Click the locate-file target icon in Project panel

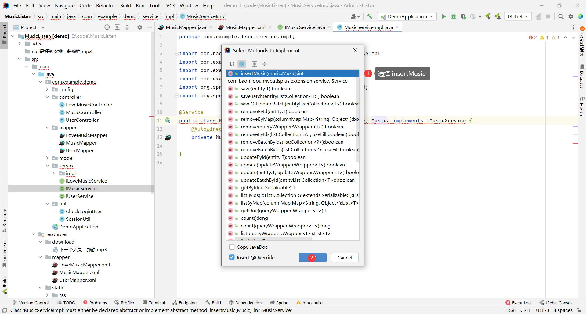click(107, 27)
